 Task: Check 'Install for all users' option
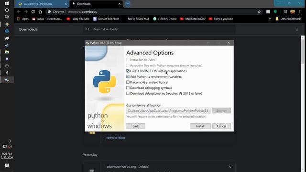128,60
